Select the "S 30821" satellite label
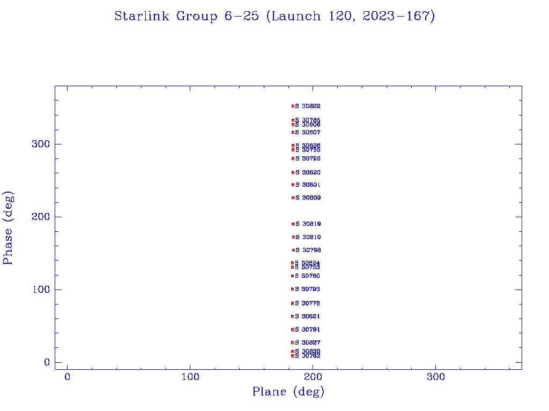 point(307,316)
